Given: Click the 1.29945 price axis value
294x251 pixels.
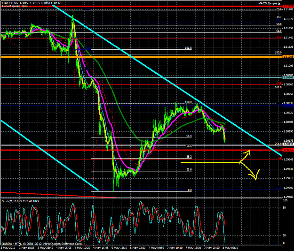Looking at the screenshot, I should [288, 160].
